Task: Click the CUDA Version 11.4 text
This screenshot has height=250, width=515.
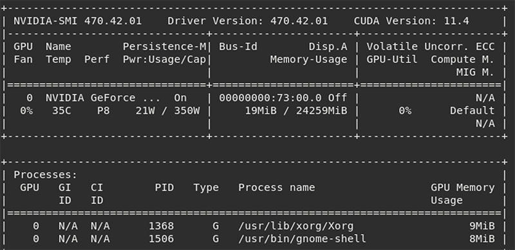Action: [411, 21]
